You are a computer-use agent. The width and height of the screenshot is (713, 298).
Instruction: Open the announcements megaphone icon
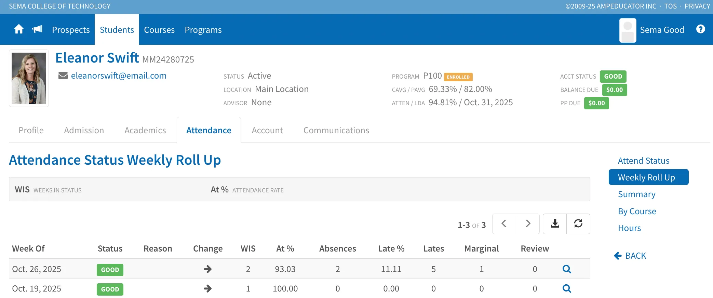[x=37, y=29]
